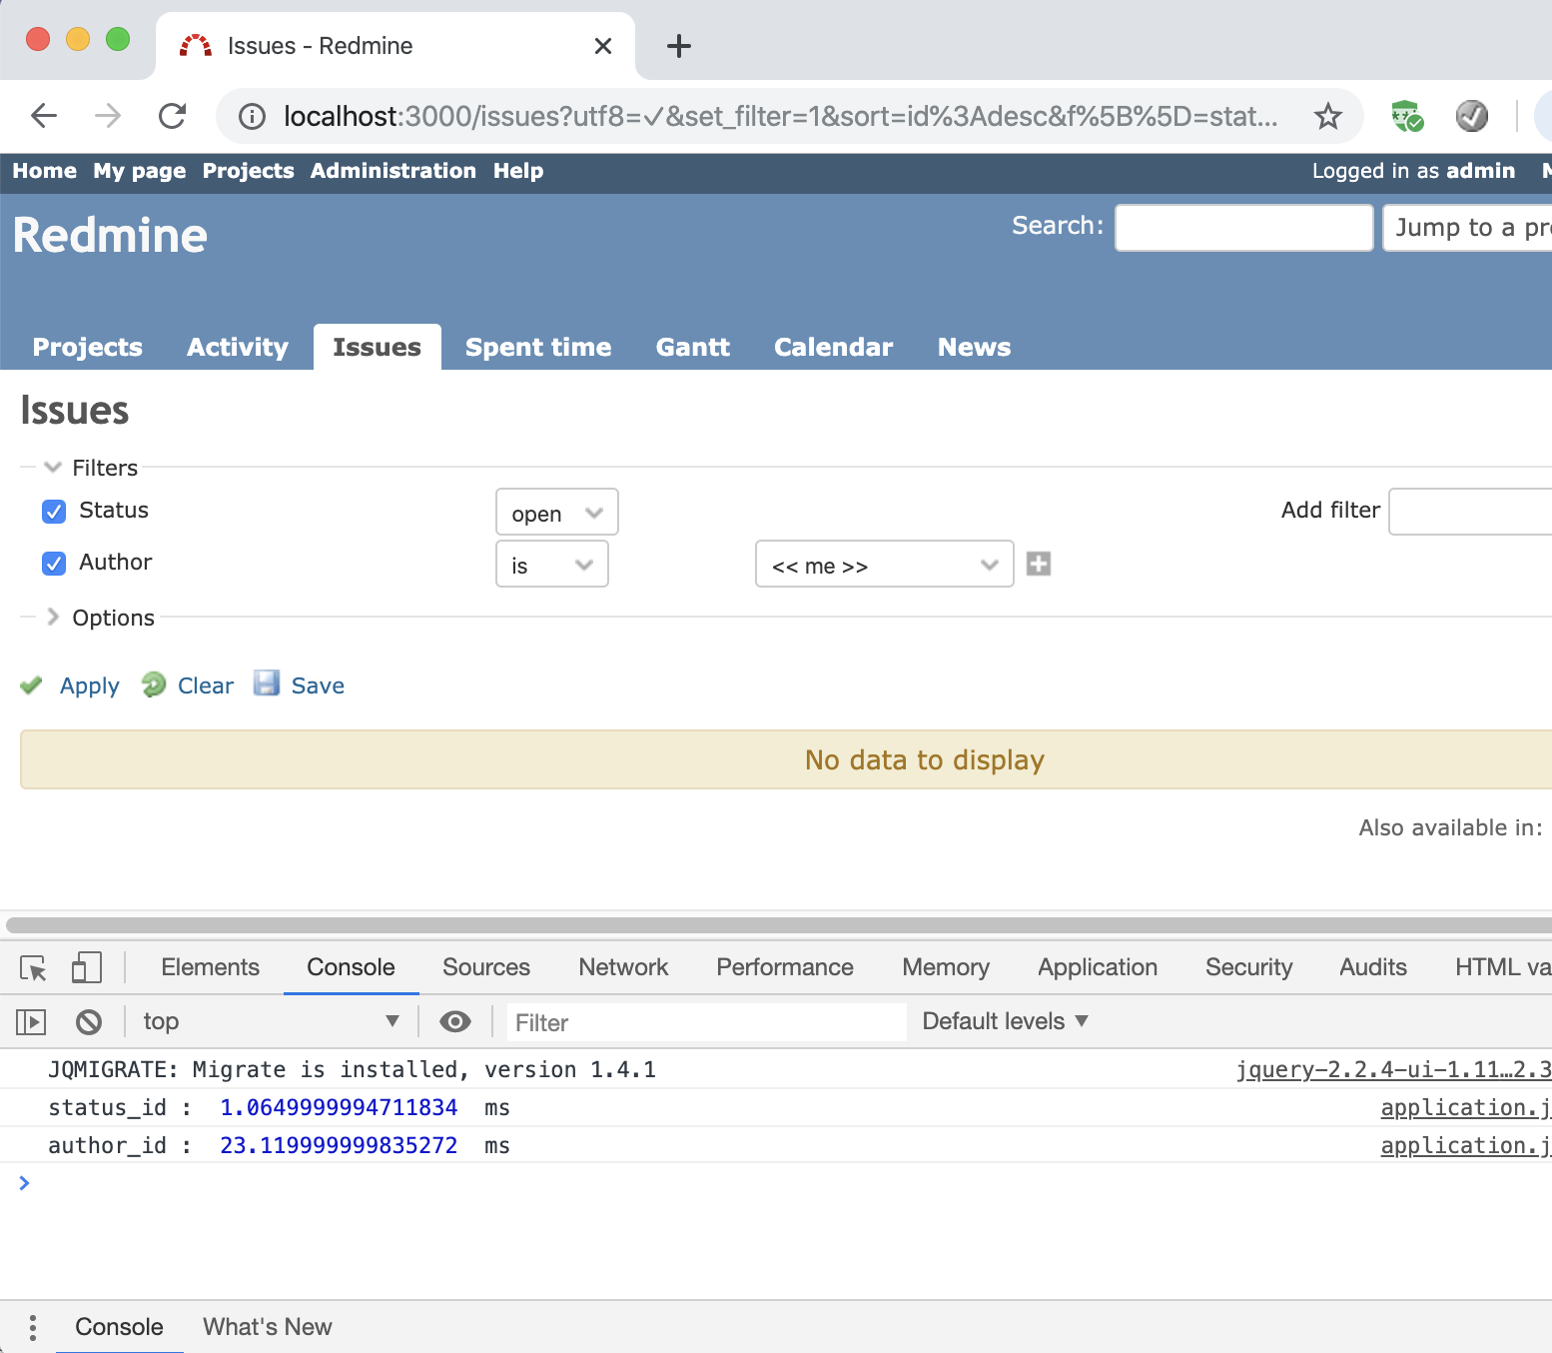Open application.js link for author_id log
The width and height of the screenshot is (1552, 1353).
coord(1466,1145)
